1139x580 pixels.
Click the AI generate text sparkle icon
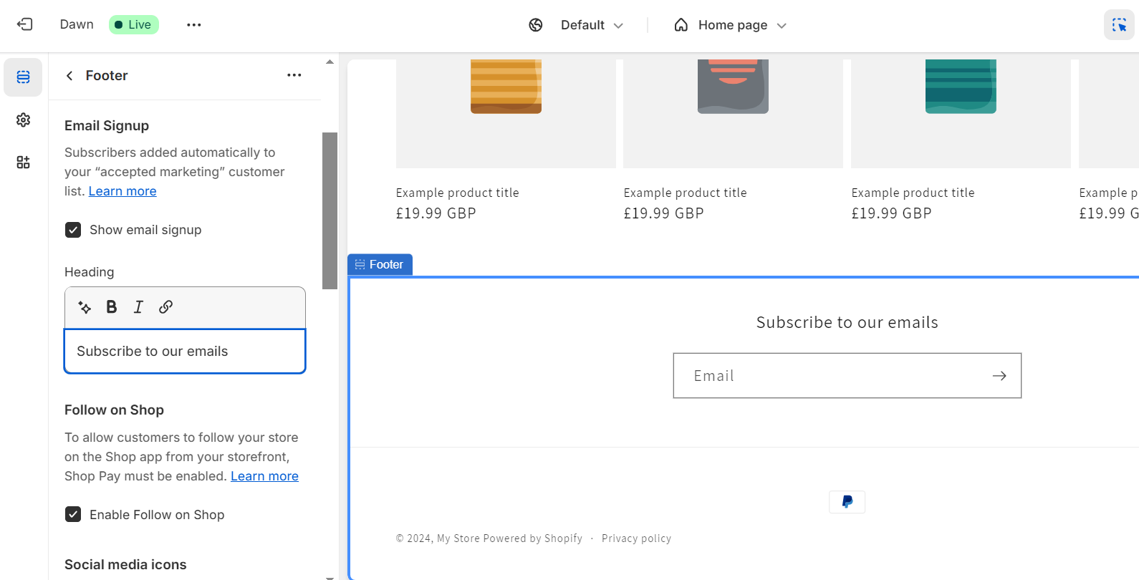(x=85, y=307)
